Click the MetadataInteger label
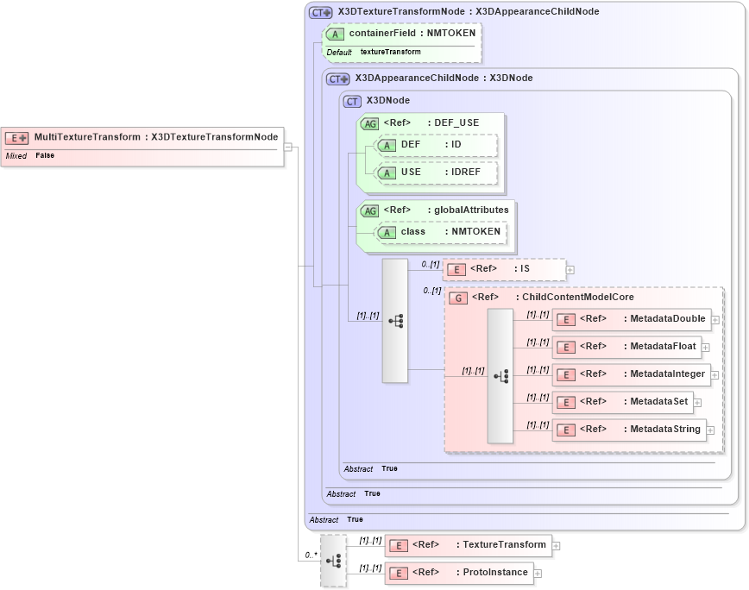 point(667,373)
